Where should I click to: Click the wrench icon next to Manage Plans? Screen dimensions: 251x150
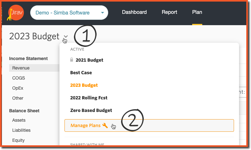(x=105, y=125)
